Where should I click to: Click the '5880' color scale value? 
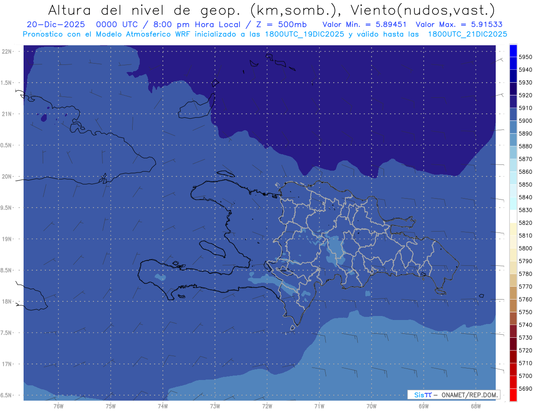(x=526, y=146)
